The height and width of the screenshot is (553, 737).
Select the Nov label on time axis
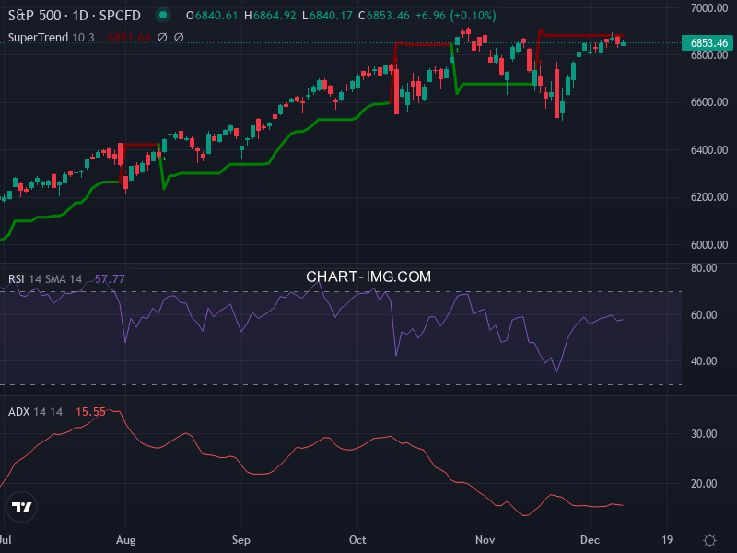point(485,539)
